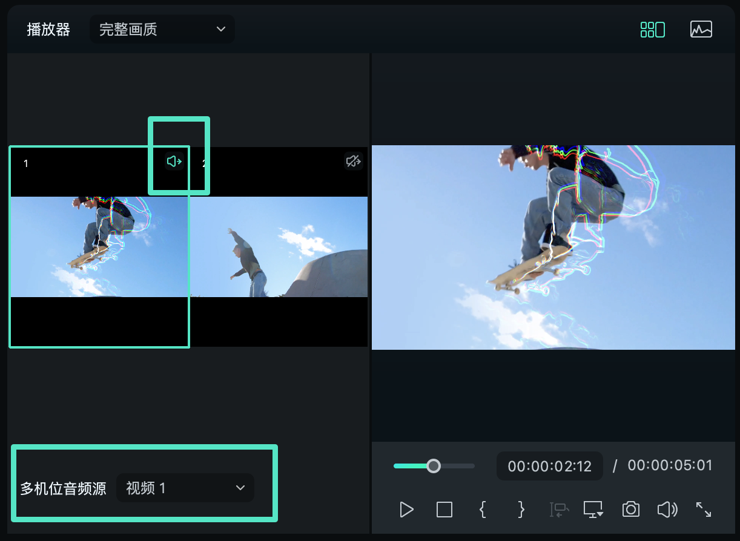The image size is (740, 541).
Task: Open the 多机位音频源 source dropdown showing 视频 1
Action: click(x=185, y=488)
